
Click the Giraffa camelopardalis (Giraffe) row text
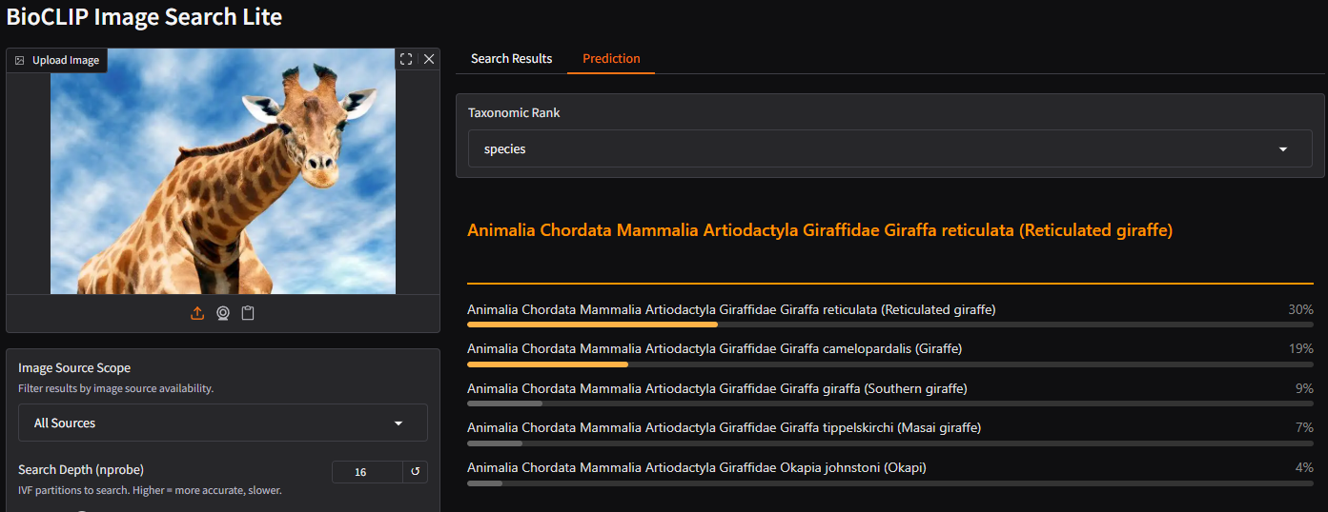(714, 349)
